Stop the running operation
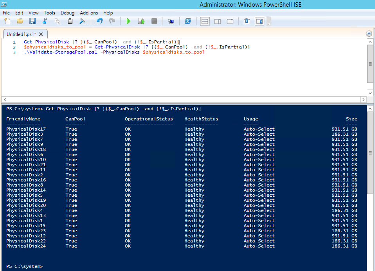This screenshot has width=375, height=271. (x=154, y=21)
